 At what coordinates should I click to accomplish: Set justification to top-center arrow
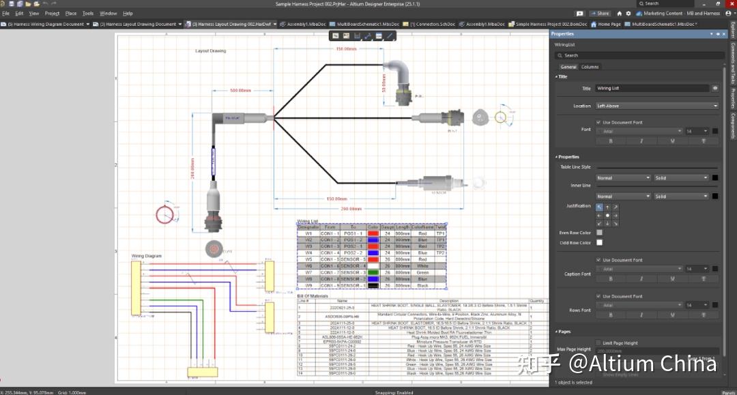(x=607, y=207)
